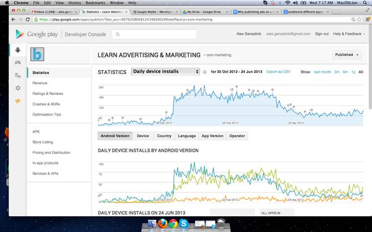The image size is (372, 232).
Task: Click inside the Developer Console search field
Action: (154, 35)
